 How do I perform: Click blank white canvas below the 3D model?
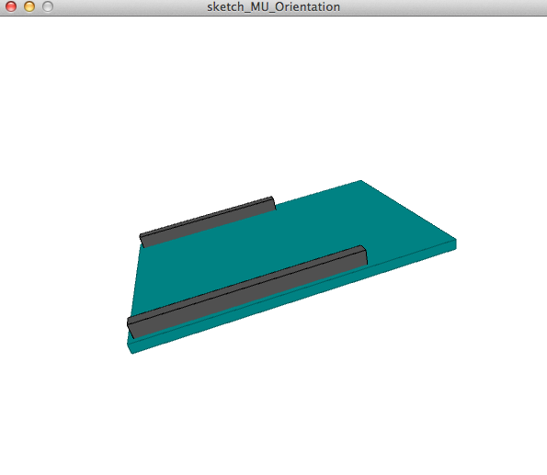pos(274,415)
